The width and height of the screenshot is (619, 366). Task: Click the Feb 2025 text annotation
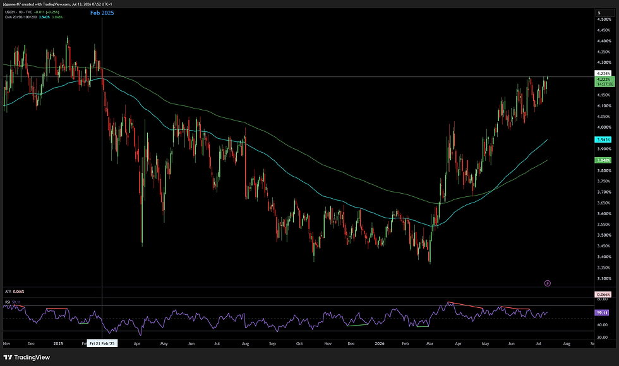(102, 13)
